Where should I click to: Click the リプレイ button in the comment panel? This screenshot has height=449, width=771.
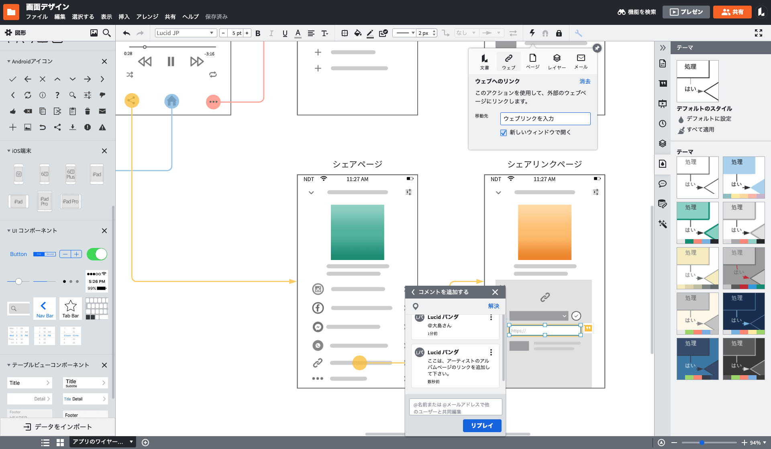[482, 426]
